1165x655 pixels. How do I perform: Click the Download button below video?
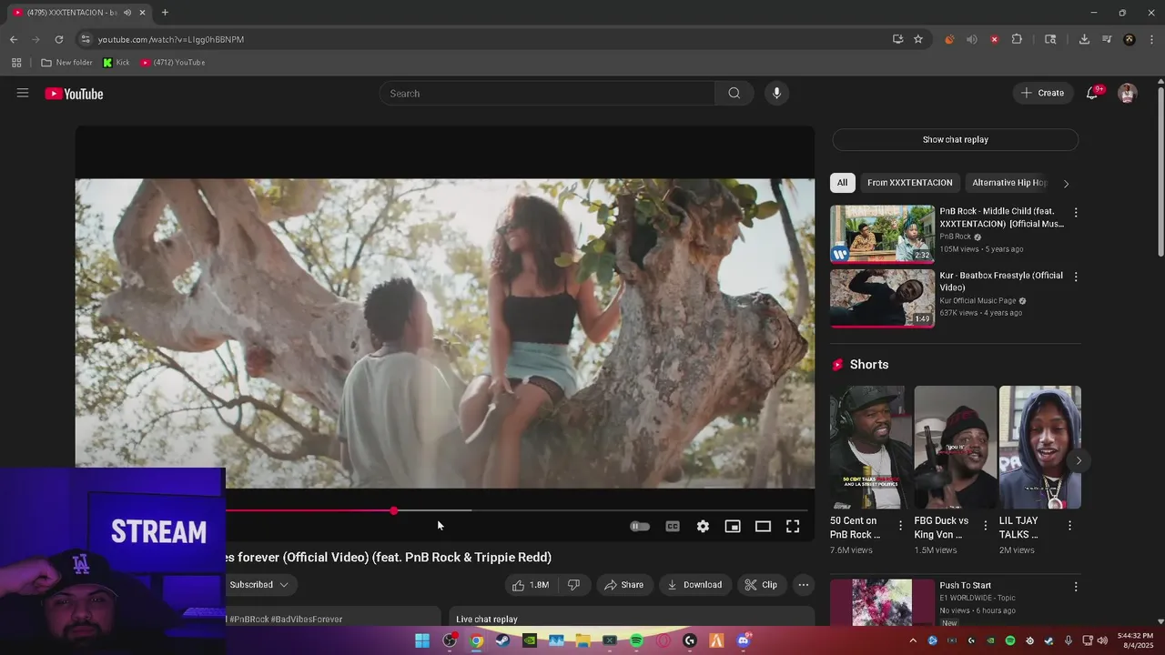pyautogui.click(x=694, y=585)
